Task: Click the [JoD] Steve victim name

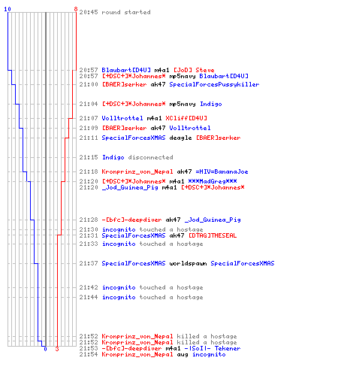Action: click(x=194, y=70)
